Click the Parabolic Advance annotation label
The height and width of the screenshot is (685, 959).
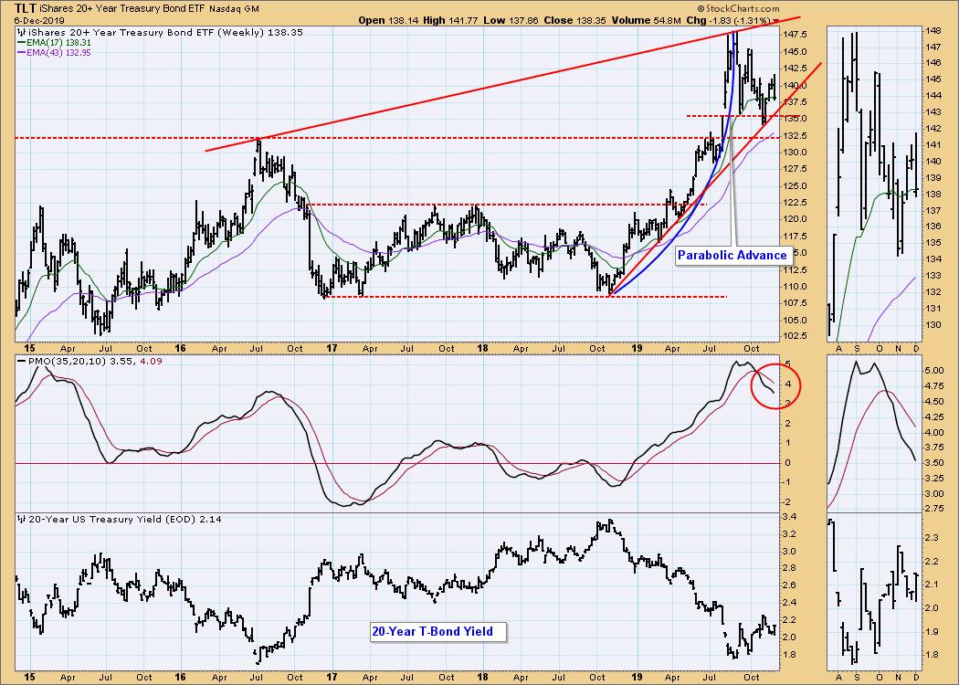click(x=732, y=255)
